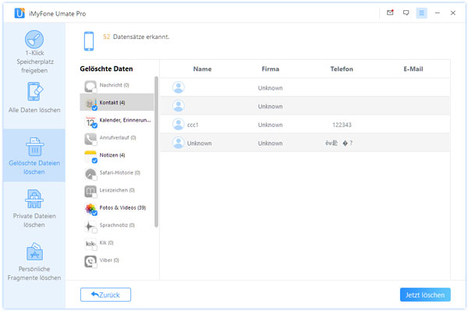Uncheck the Kontakt category checkbox
The width and height of the screenshot is (468, 311).
pyautogui.click(x=94, y=108)
